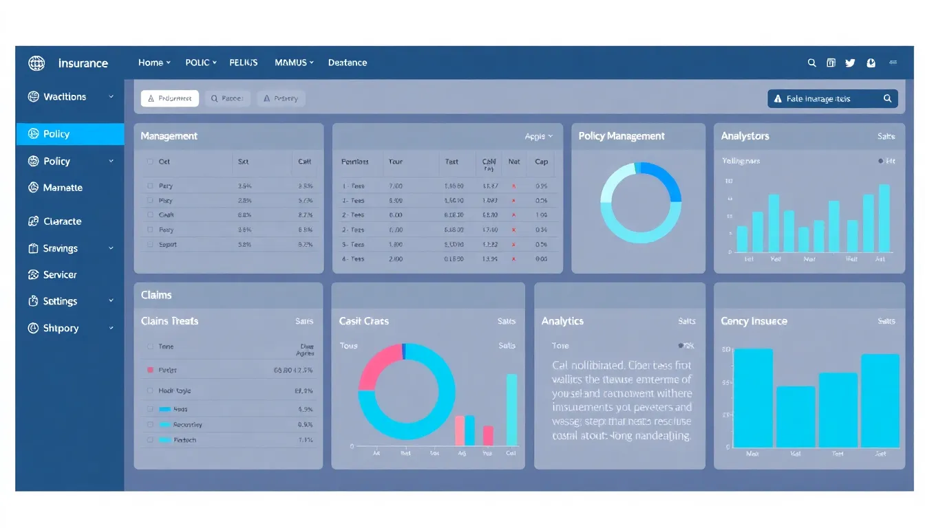Viewport: 925px width, 528px height.
Task: Open the Twitter icon in the header
Action: tap(850, 63)
